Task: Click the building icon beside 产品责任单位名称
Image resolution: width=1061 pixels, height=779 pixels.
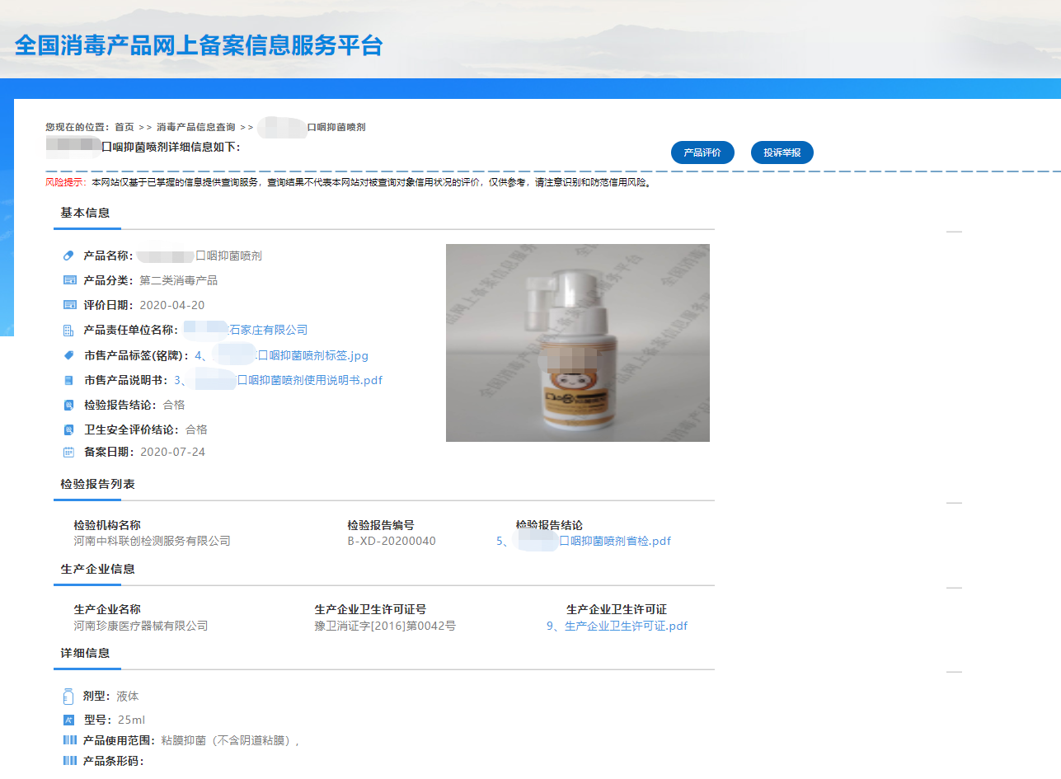Action: 69,331
